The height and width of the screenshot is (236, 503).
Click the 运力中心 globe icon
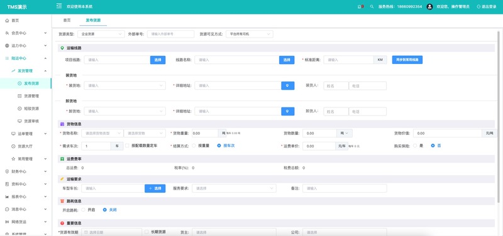coord(7,45)
